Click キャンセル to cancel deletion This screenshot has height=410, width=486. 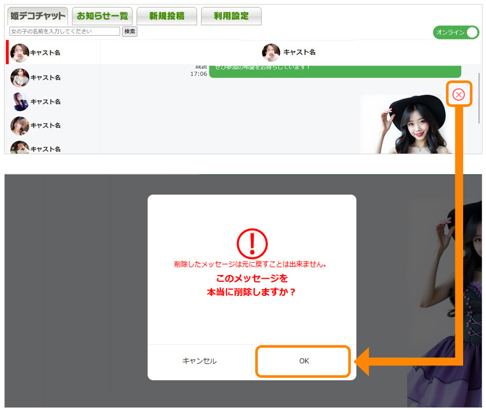[x=200, y=361]
